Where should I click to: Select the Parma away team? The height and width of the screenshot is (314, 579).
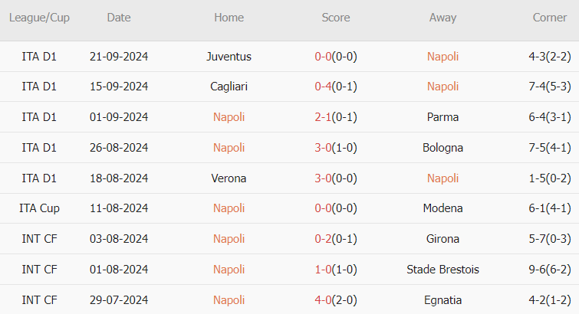click(x=442, y=117)
